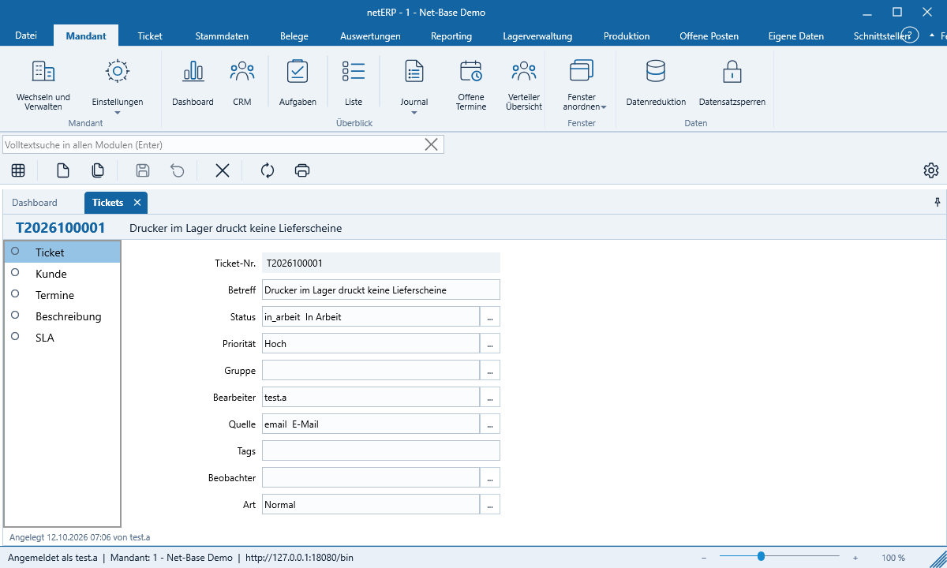Undo changes with the toolbar arrow icon
This screenshot has width=947, height=568.
178,170
